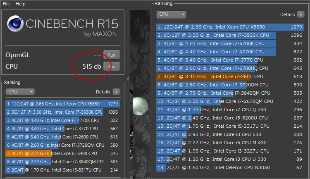Select right ranking row 4 i7-4770K

[230, 52]
